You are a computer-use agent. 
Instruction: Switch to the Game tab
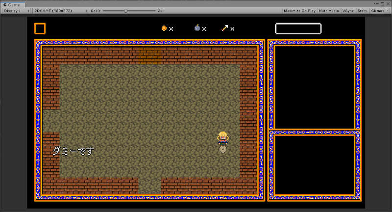pyautogui.click(x=13, y=5)
